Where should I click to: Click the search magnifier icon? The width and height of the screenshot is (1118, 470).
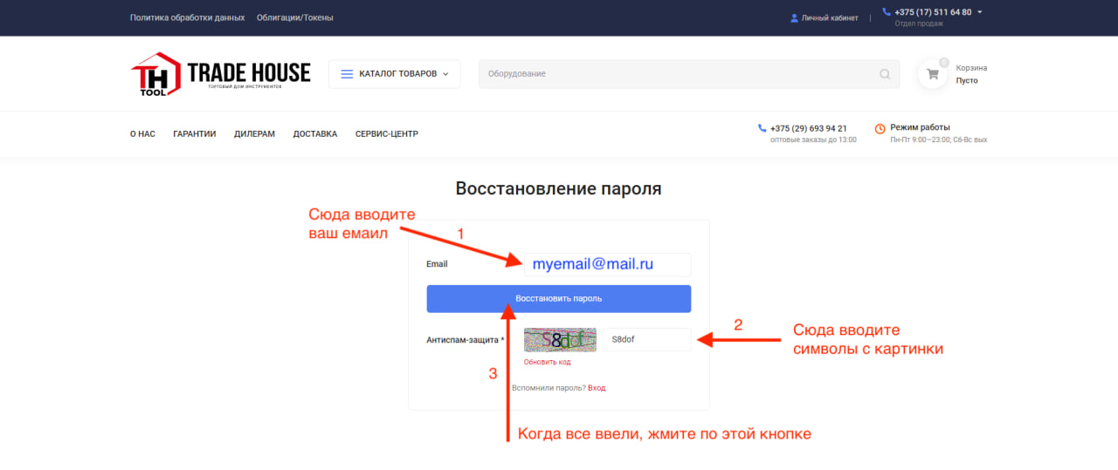[885, 74]
